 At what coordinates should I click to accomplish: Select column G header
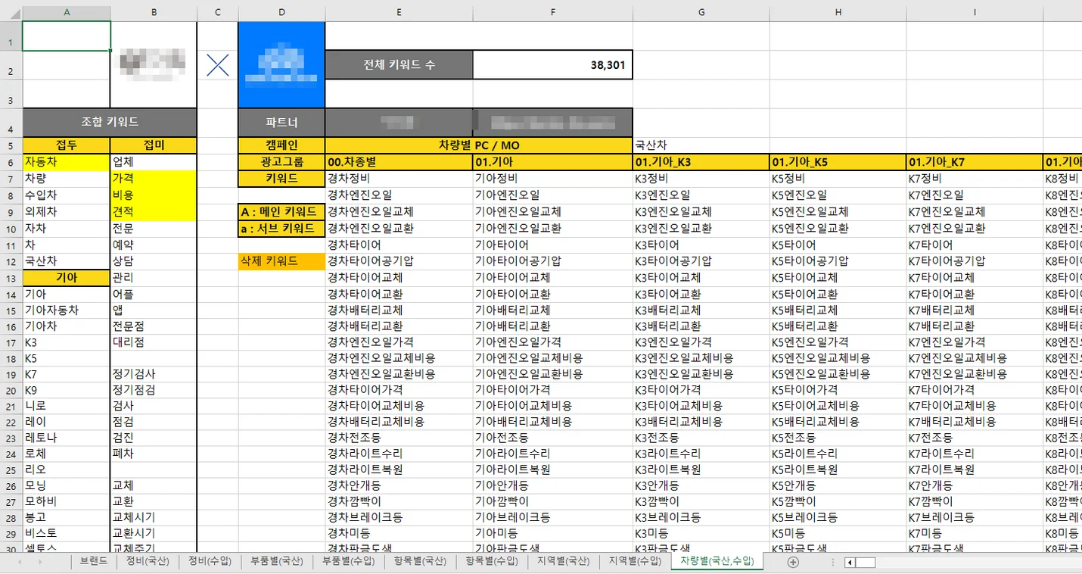(701, 11)
